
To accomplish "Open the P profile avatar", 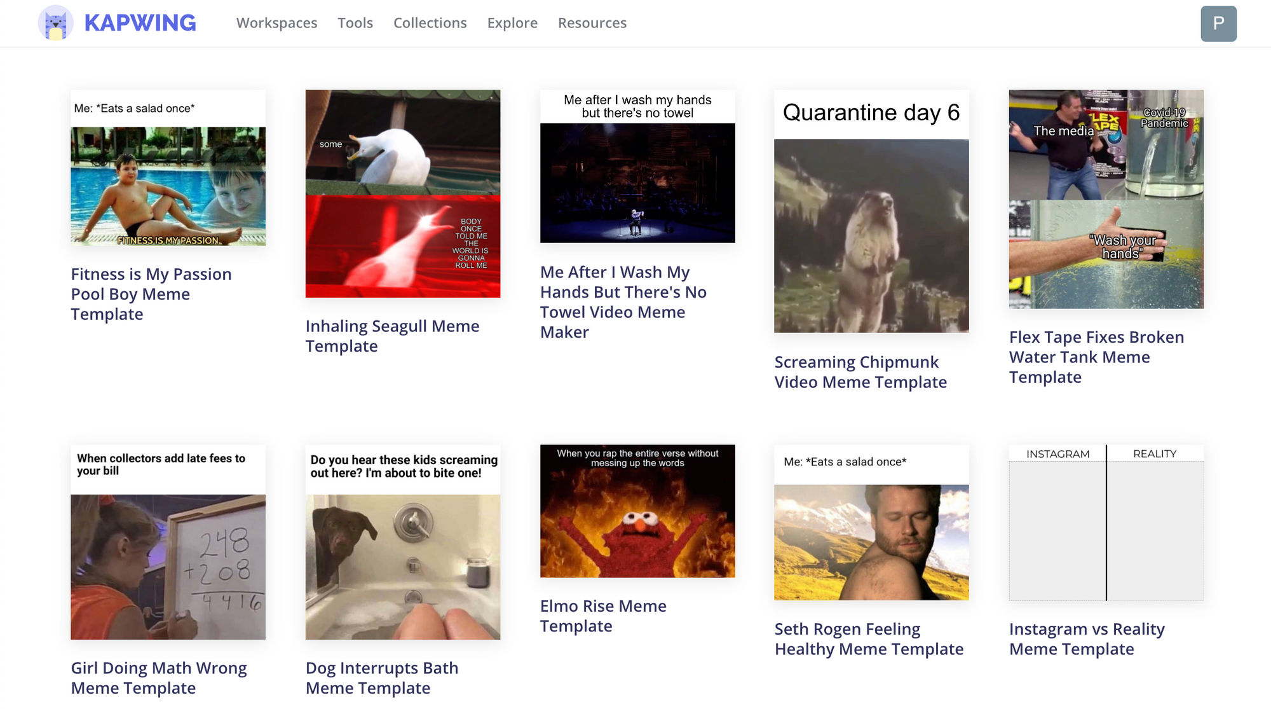I will tap(1218, 24).
